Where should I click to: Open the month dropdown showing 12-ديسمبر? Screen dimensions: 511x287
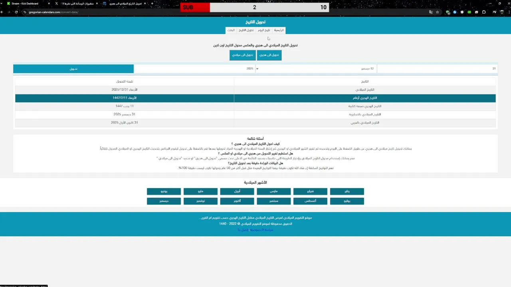[316, 69]
